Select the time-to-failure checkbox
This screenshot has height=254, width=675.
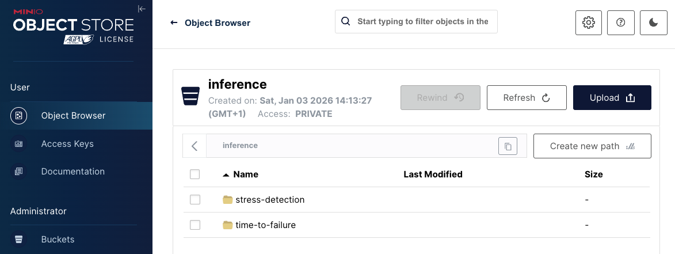[x=195, y=225]
